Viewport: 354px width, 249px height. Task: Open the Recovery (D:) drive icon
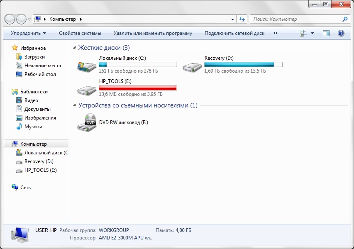192,66
